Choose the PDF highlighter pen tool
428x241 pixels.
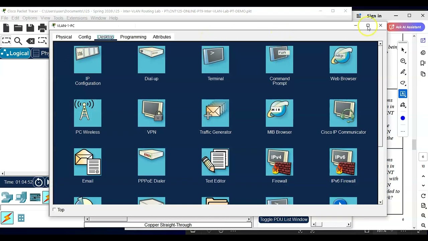pyautogui.click(x=403, y=72)
